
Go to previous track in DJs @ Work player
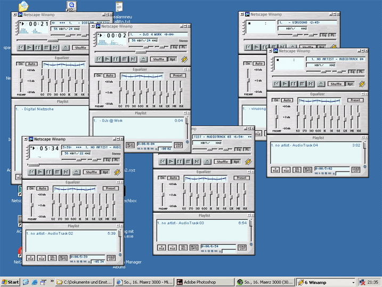point(99,59)
